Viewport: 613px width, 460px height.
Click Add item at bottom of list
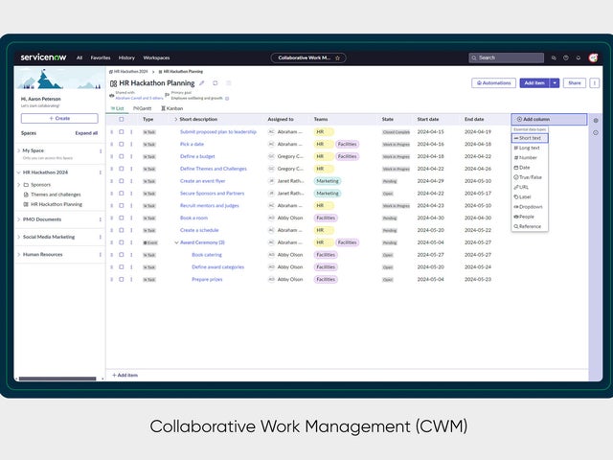tap(125, 375)
